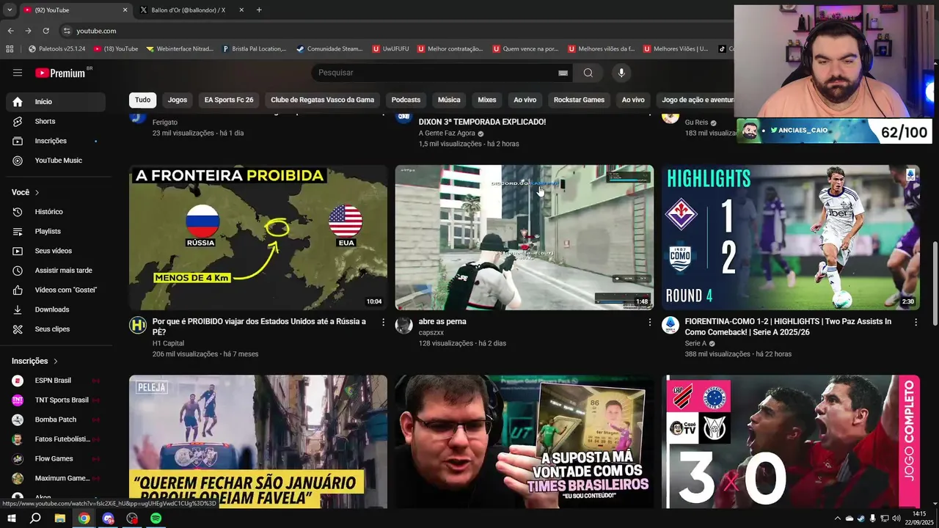This screenshot has height=528, width=939.
Task: Open Vídeos com "Gostei" list
Action: tap(56, 290)
